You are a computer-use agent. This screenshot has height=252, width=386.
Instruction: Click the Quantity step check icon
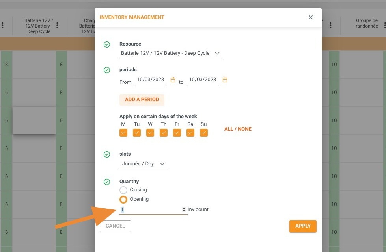click(106, 182)
